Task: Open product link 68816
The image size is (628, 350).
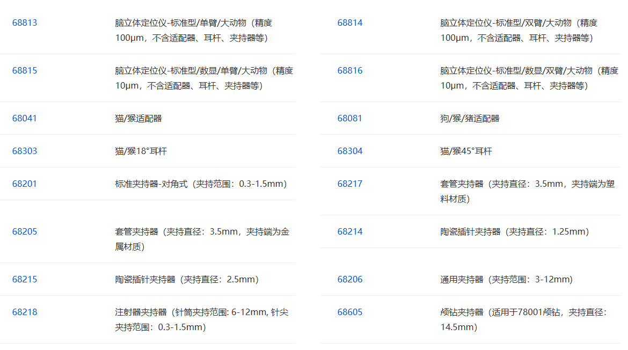Action: point(349,70)
